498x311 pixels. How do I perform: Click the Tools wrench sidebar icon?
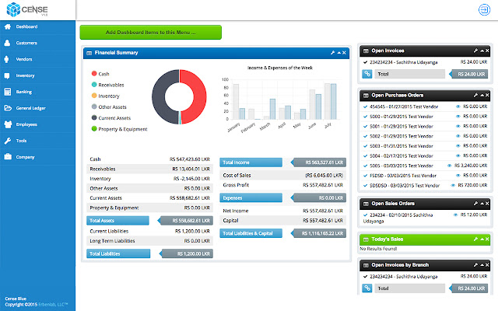pos(8,141)
